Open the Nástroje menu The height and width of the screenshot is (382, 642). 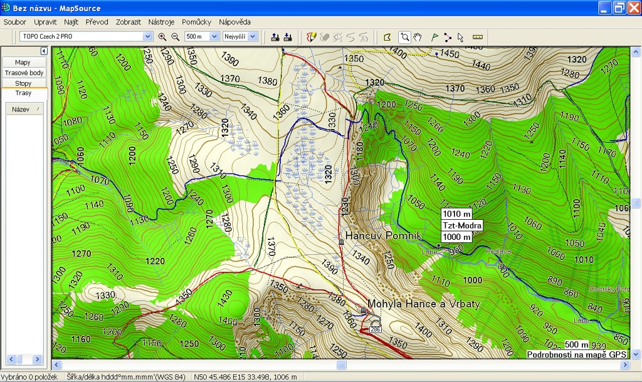click(x=161, y=22)
